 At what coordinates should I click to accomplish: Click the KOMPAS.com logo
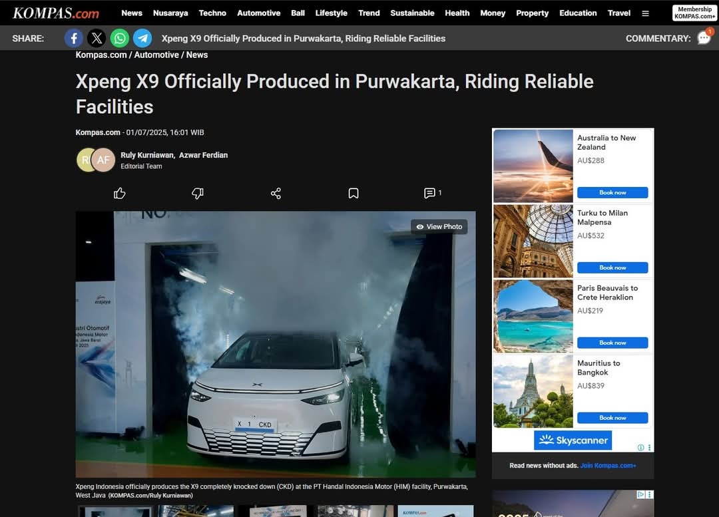click(x=56, y=13)
